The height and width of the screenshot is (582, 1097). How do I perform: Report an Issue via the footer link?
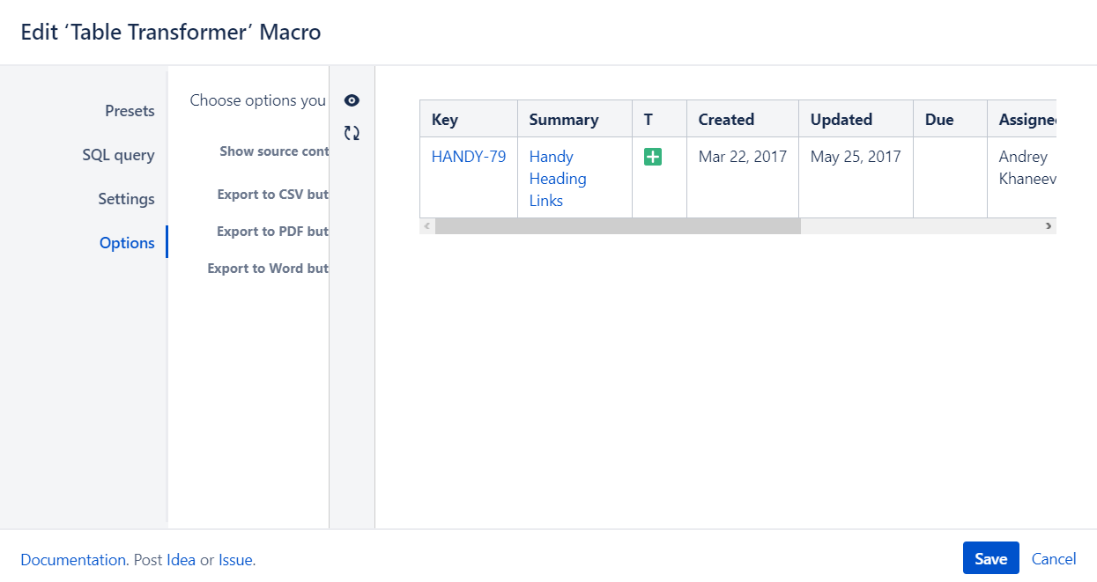(x=235, y=559)
